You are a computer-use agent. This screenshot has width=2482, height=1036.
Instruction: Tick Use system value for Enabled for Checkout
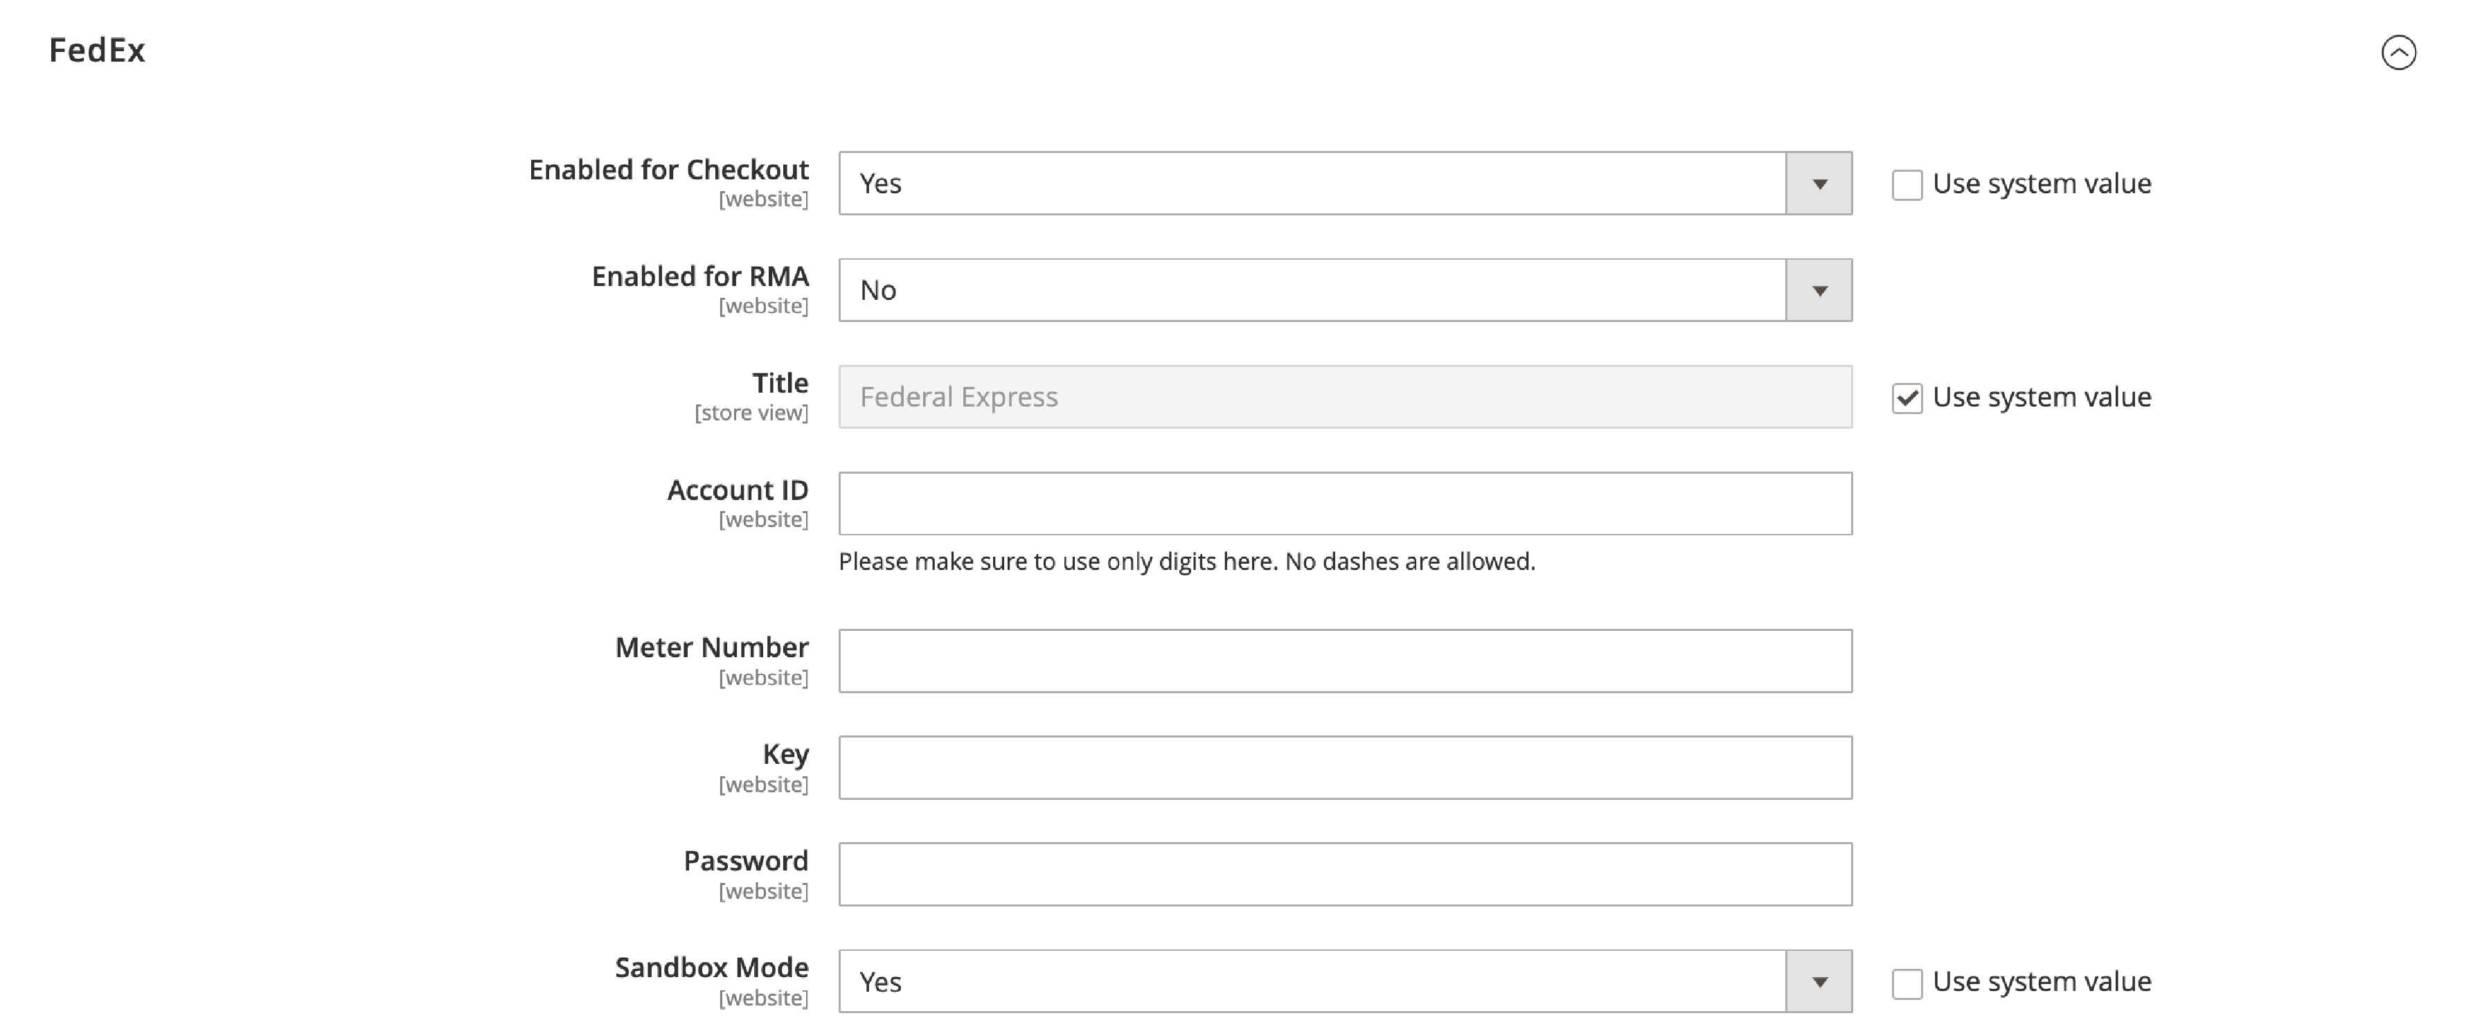click(x=1907, y=184)
